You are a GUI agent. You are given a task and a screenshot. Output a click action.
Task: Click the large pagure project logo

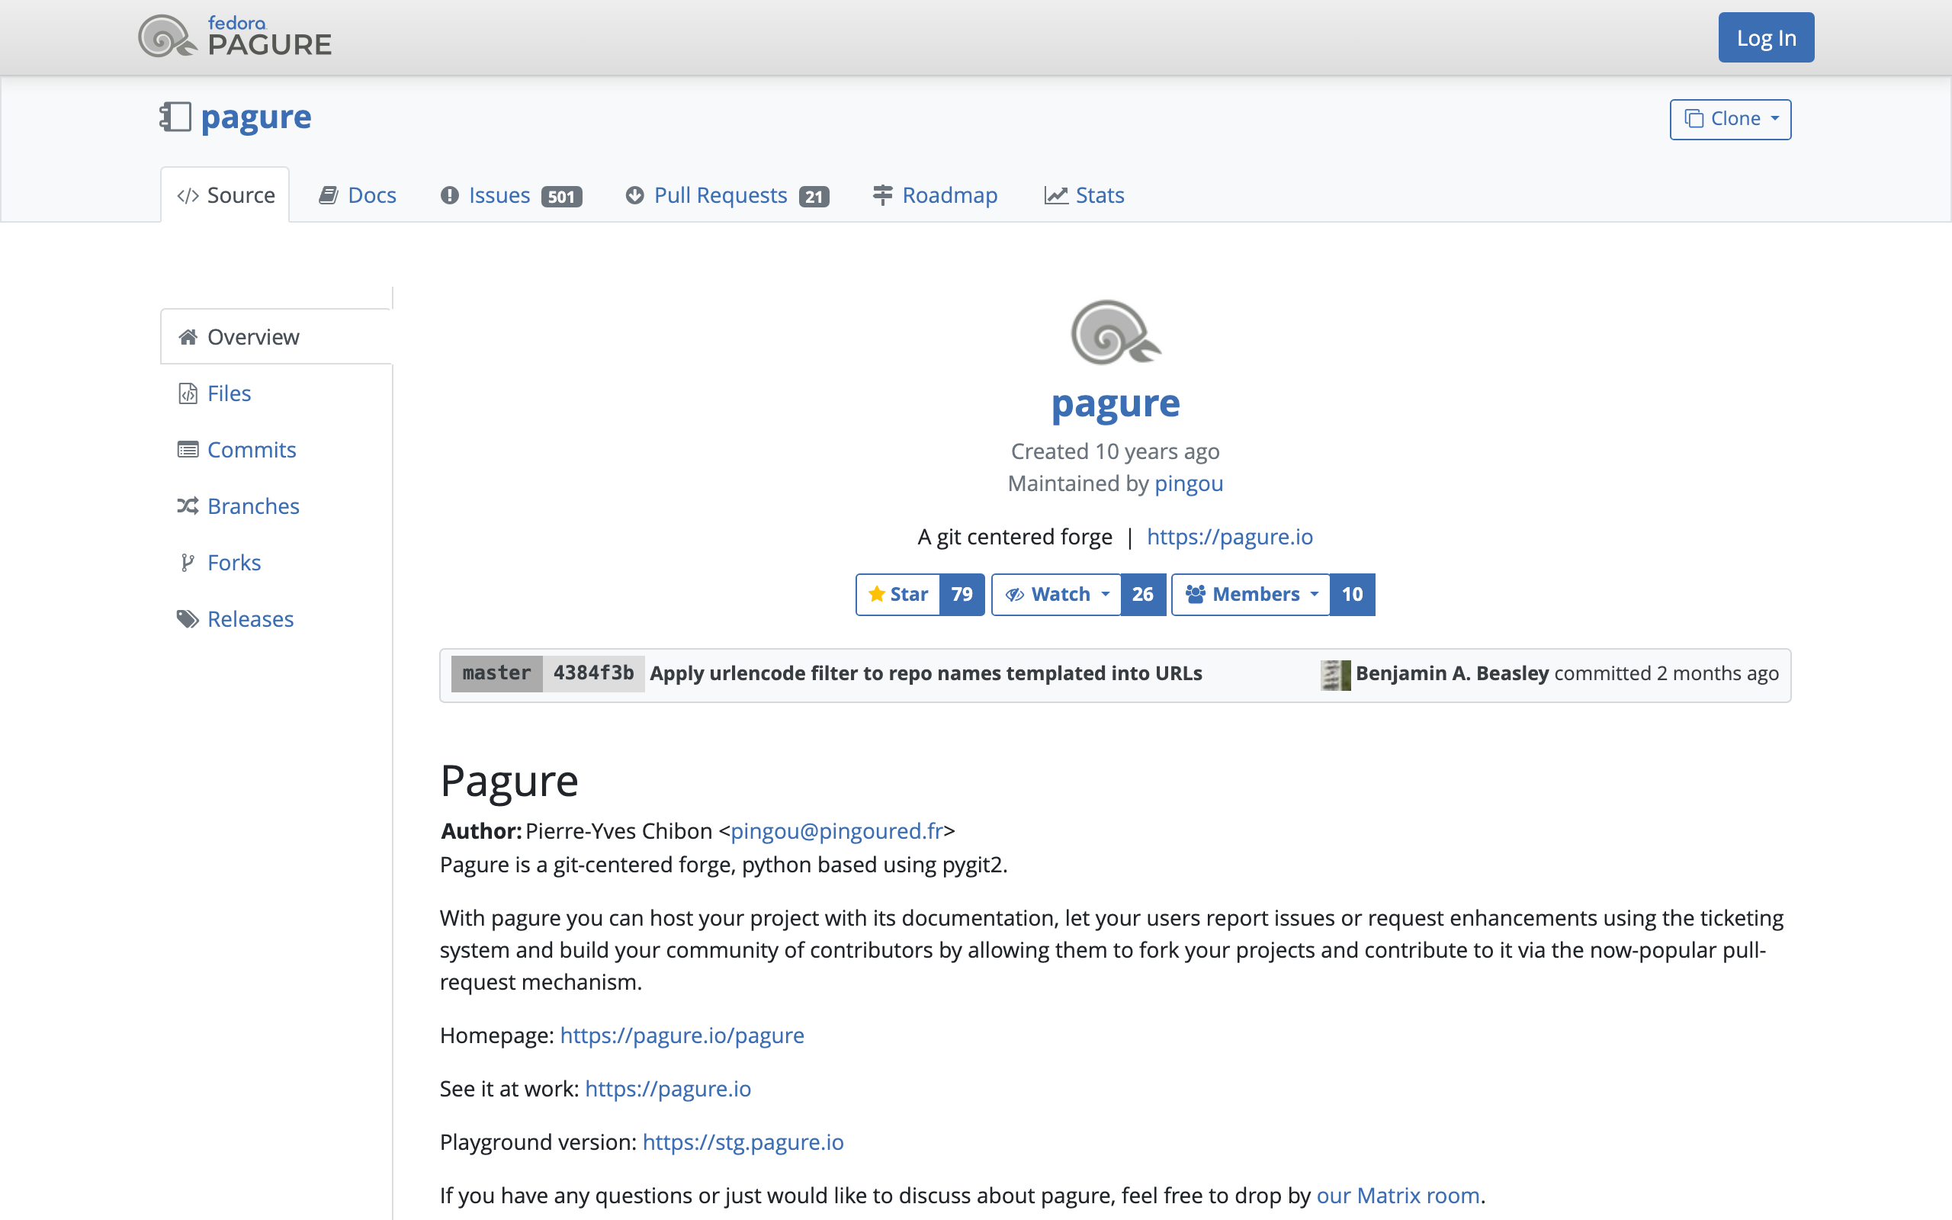[1115, 332]
